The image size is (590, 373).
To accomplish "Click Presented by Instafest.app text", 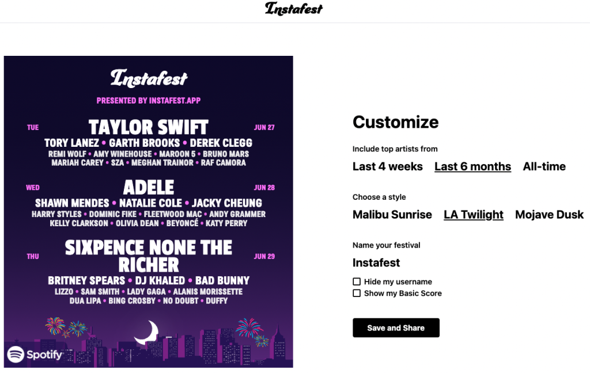I will point(148,101).
